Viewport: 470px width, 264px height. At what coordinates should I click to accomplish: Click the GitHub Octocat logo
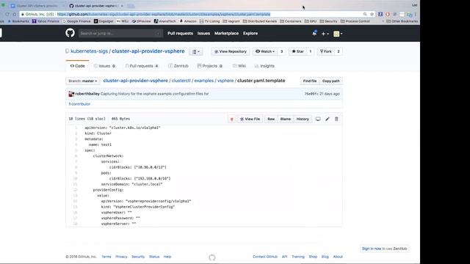pyautogui.click(x=70, y=32)
